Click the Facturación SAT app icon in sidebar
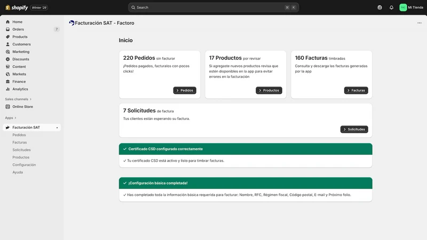427x240 pixels. click(7, 127)
